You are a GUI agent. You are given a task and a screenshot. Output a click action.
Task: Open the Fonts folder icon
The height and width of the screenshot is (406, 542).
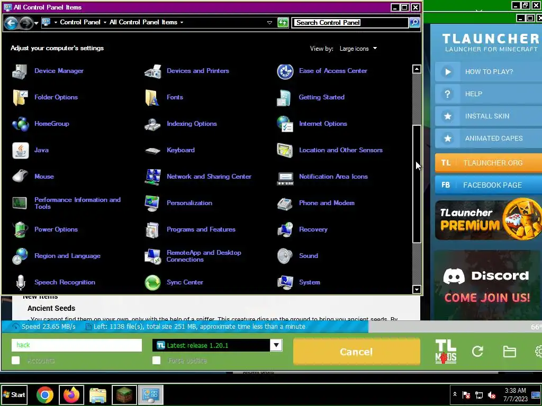point(152,97)
